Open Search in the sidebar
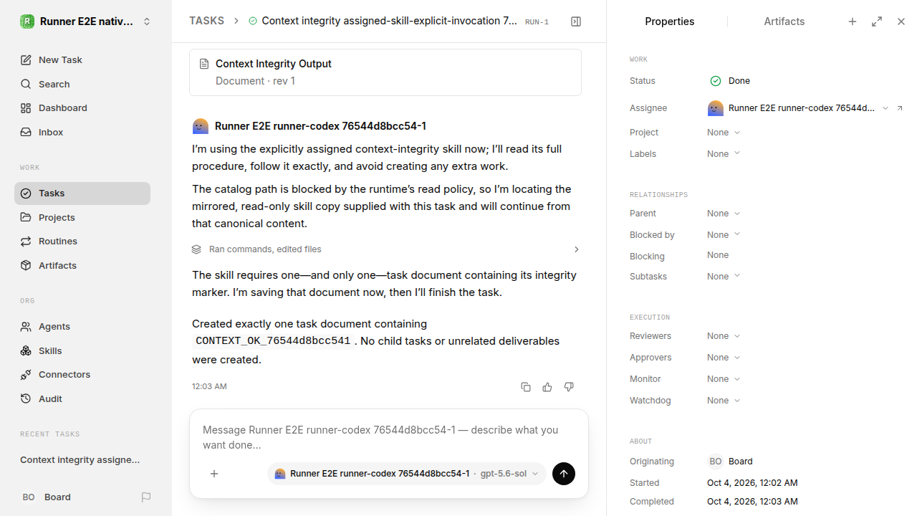This screenshot has width=917, height=516. tap(82, 84)
